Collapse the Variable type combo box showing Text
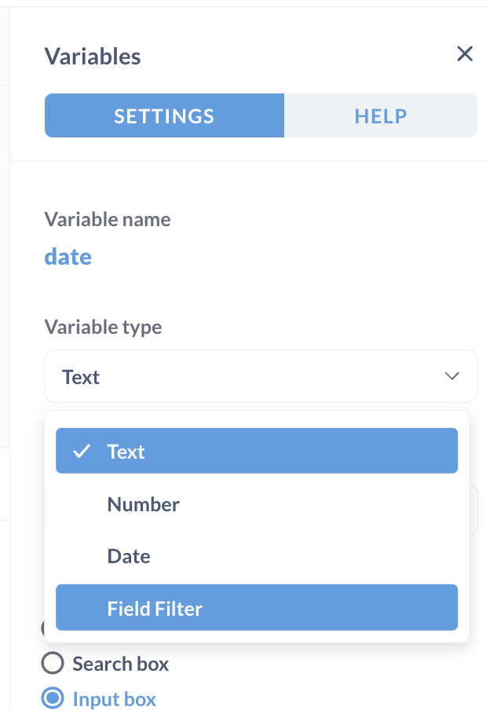490x710 pixels. click(261, 376)
